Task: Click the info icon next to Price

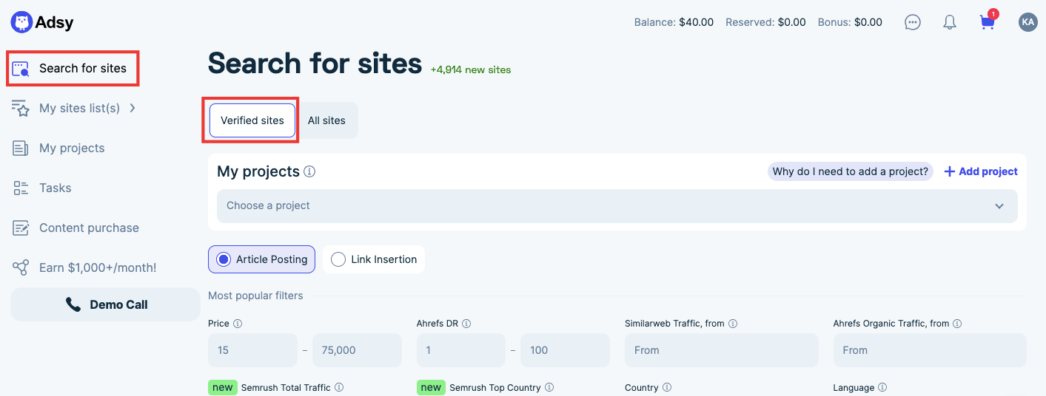Action: tap(238, 324)
